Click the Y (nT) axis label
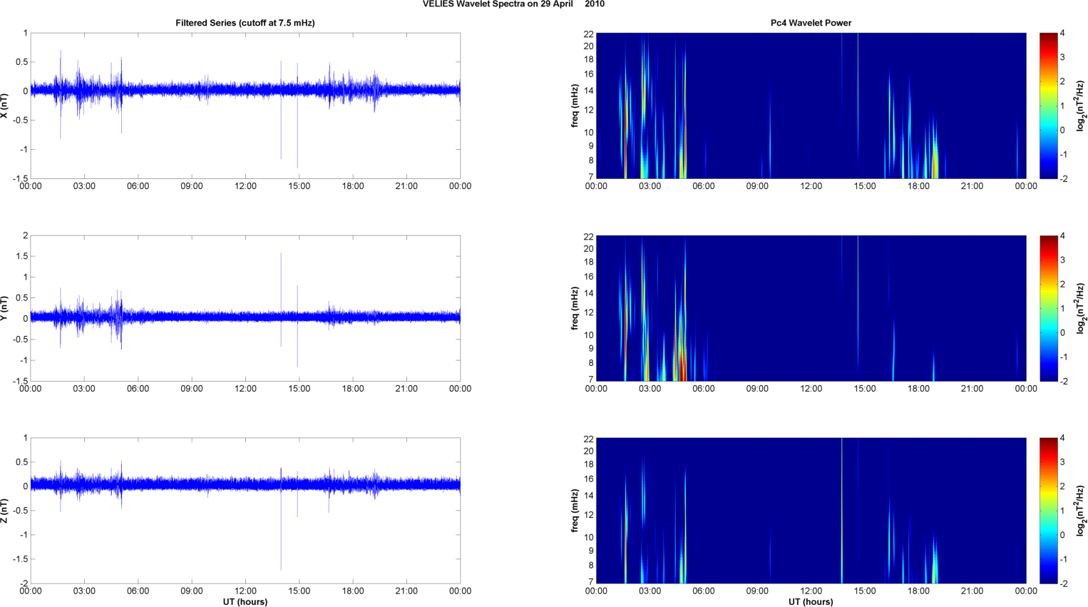 pos(5,308)
